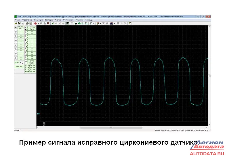
Task: Click the 145.6 mV measurement value
Action: [31, 65]
